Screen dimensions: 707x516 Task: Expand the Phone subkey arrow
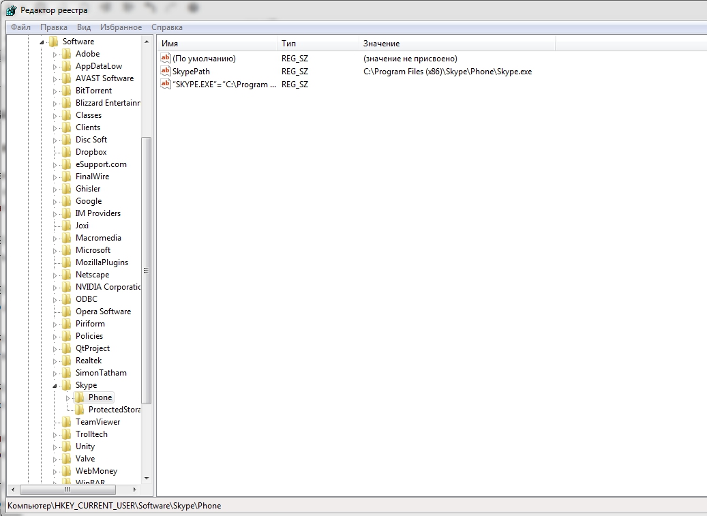coord(68,397)
